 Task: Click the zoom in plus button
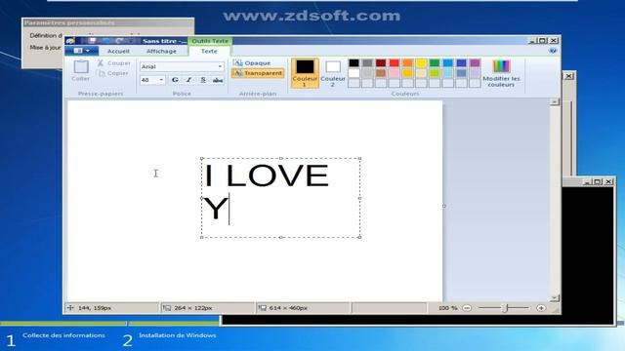coord(541,308)
